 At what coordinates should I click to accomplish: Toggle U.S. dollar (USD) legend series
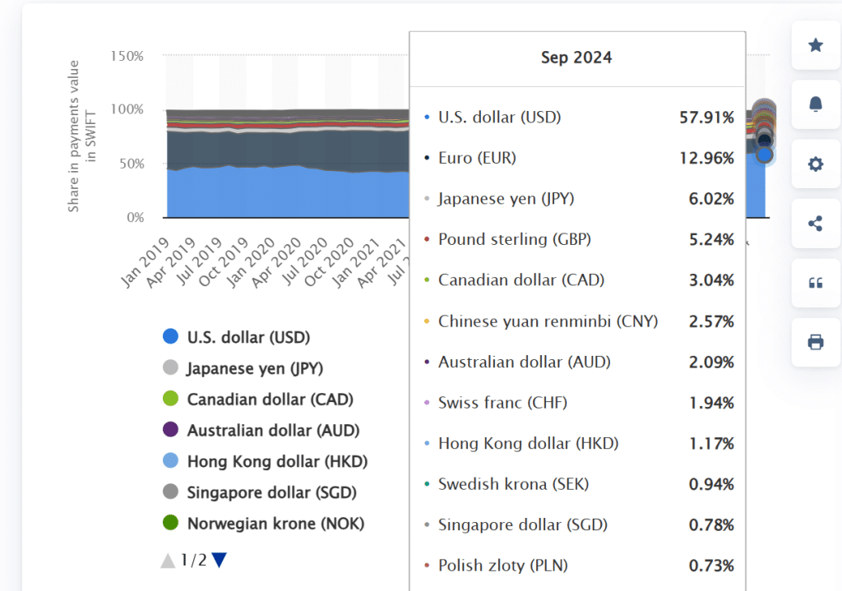[248, 337]
